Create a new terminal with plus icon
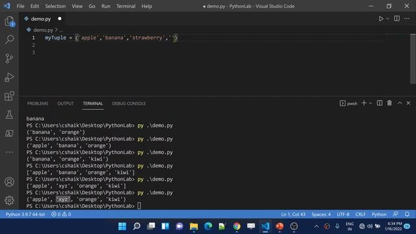 point(364,103)
